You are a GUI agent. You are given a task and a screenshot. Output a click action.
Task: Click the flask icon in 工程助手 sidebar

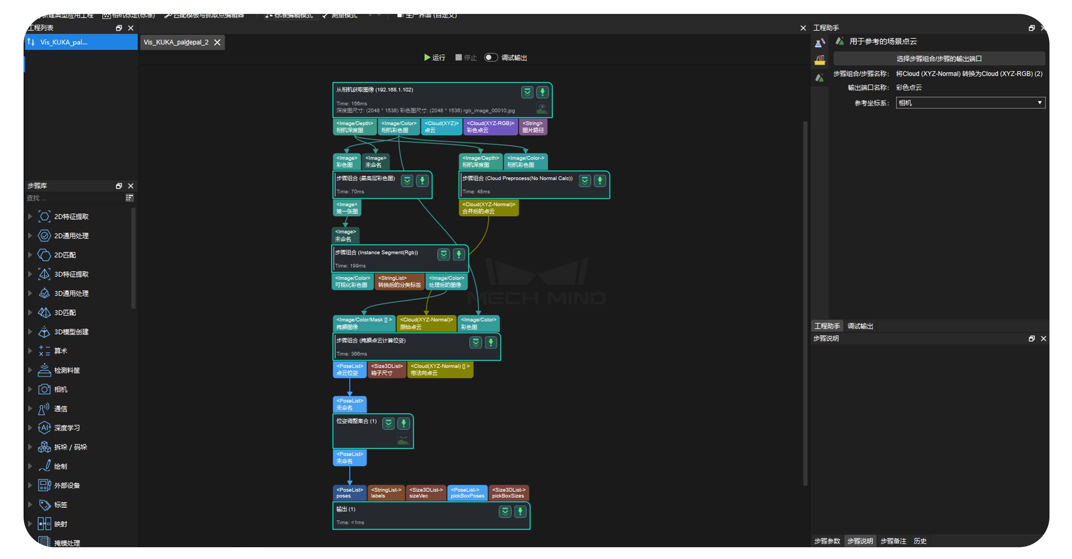tap(819, 41)
